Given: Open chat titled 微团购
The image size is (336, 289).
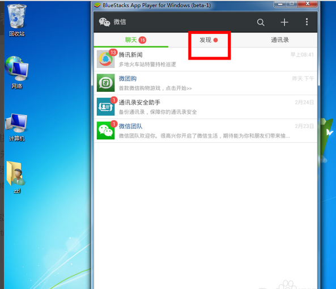Looking at the screenshot, I should tap(206, 83).
